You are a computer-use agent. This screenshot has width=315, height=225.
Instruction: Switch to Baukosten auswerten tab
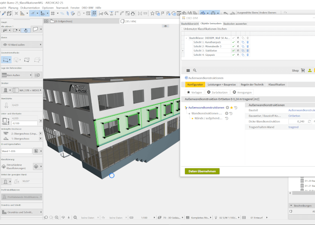[235, 24]
